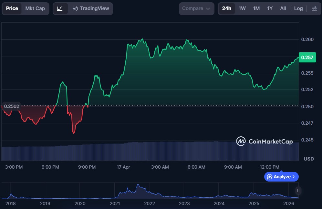Click the pause handle on range navigator
The height and width of the screenshot is (209, 322).
click(x=298, y=191)
